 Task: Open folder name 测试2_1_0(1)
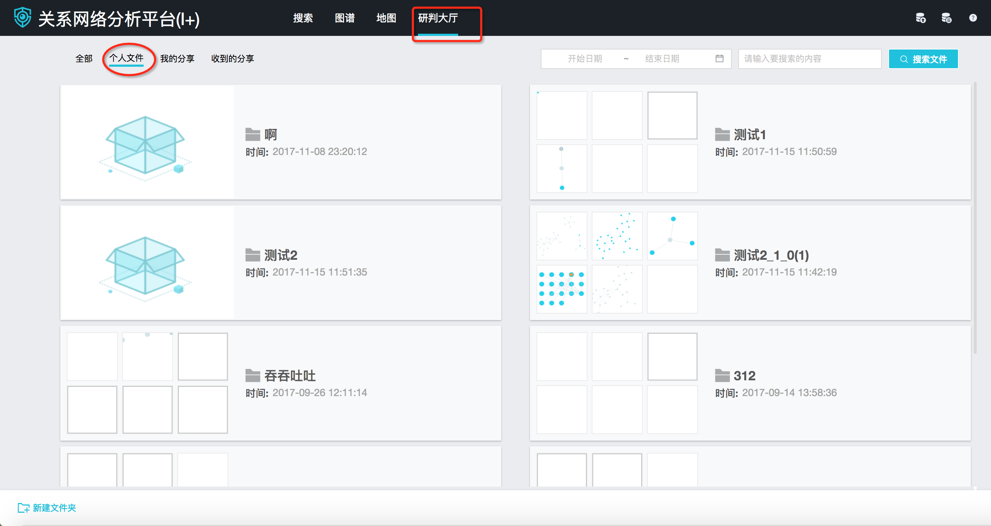(x=771, y=255)
